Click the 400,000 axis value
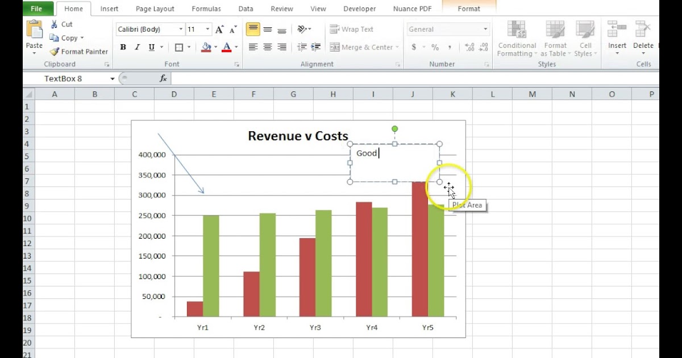The image size is (682, 358). point(152,155)
